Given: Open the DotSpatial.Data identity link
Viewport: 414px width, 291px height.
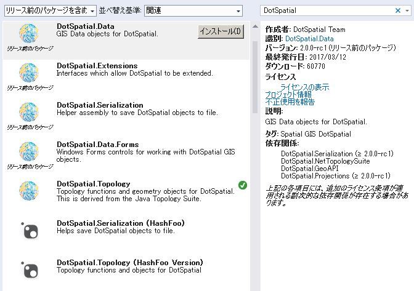Looking at the screenshot, I should tap(309, 39).
